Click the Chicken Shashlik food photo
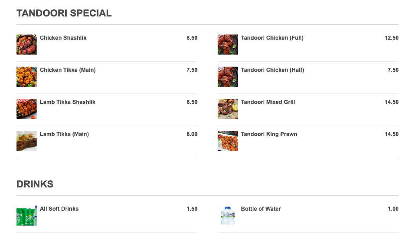This screenshot has width=416, height=236. [27, 45]
